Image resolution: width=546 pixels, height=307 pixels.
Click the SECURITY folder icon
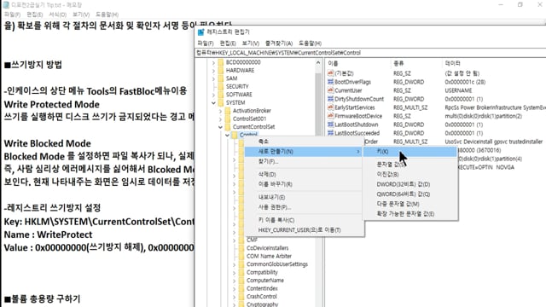[221, 86]
